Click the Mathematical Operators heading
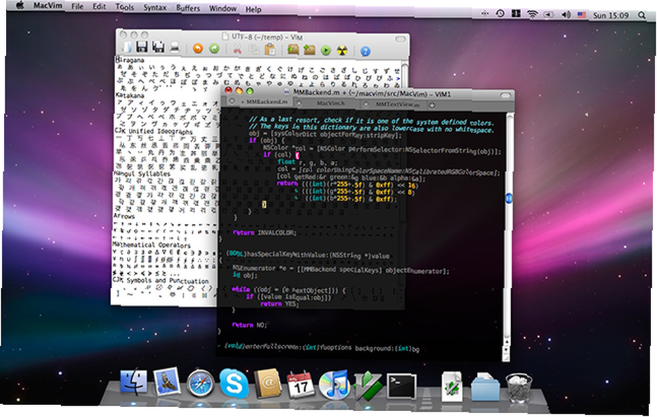Screen dimensions: 657x417 pyautogui.click(x=151, y=244)
